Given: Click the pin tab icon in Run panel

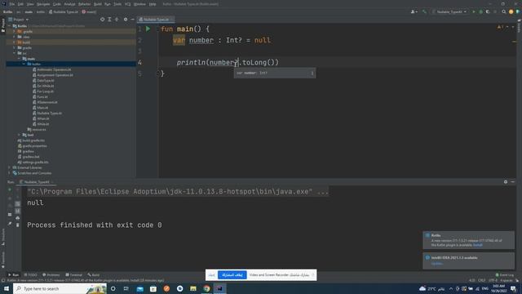Looking at the screenshot, I should pos(10,224).
